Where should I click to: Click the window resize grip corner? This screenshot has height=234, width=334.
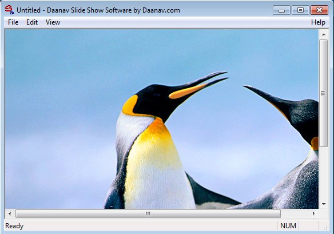(x=326, y=227)
